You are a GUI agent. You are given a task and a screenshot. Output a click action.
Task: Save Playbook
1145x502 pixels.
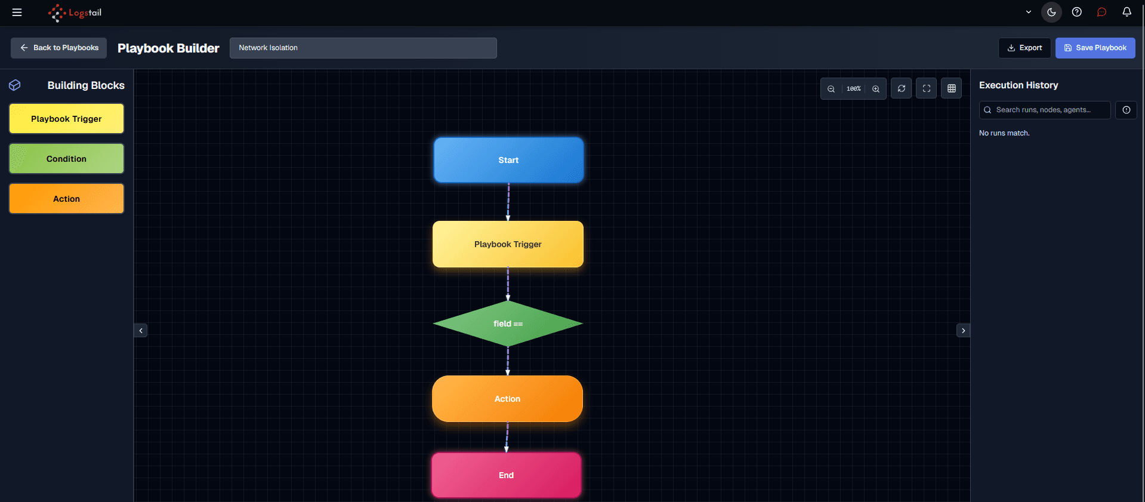(1095, 48)
